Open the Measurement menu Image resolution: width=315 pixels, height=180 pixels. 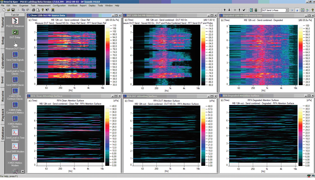44,5
